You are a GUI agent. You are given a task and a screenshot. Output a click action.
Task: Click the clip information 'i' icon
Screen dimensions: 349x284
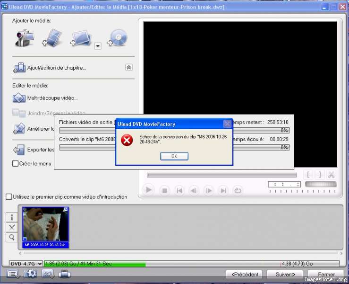point(12,217)
